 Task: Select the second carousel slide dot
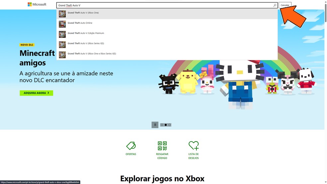pyautogui.click(x=166, y=125)
